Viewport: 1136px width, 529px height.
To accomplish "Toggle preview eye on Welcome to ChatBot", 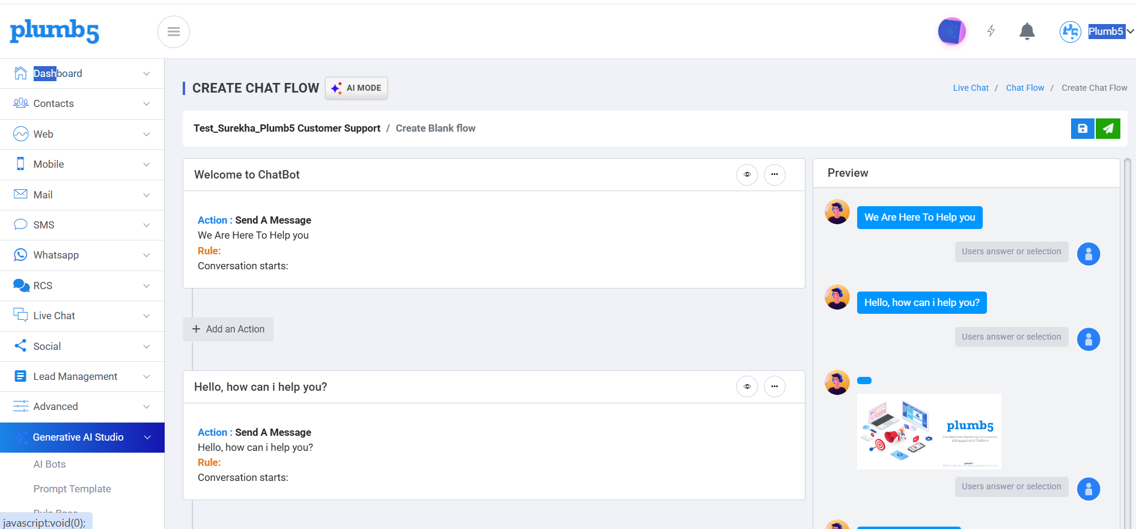I will click(747, 174).
